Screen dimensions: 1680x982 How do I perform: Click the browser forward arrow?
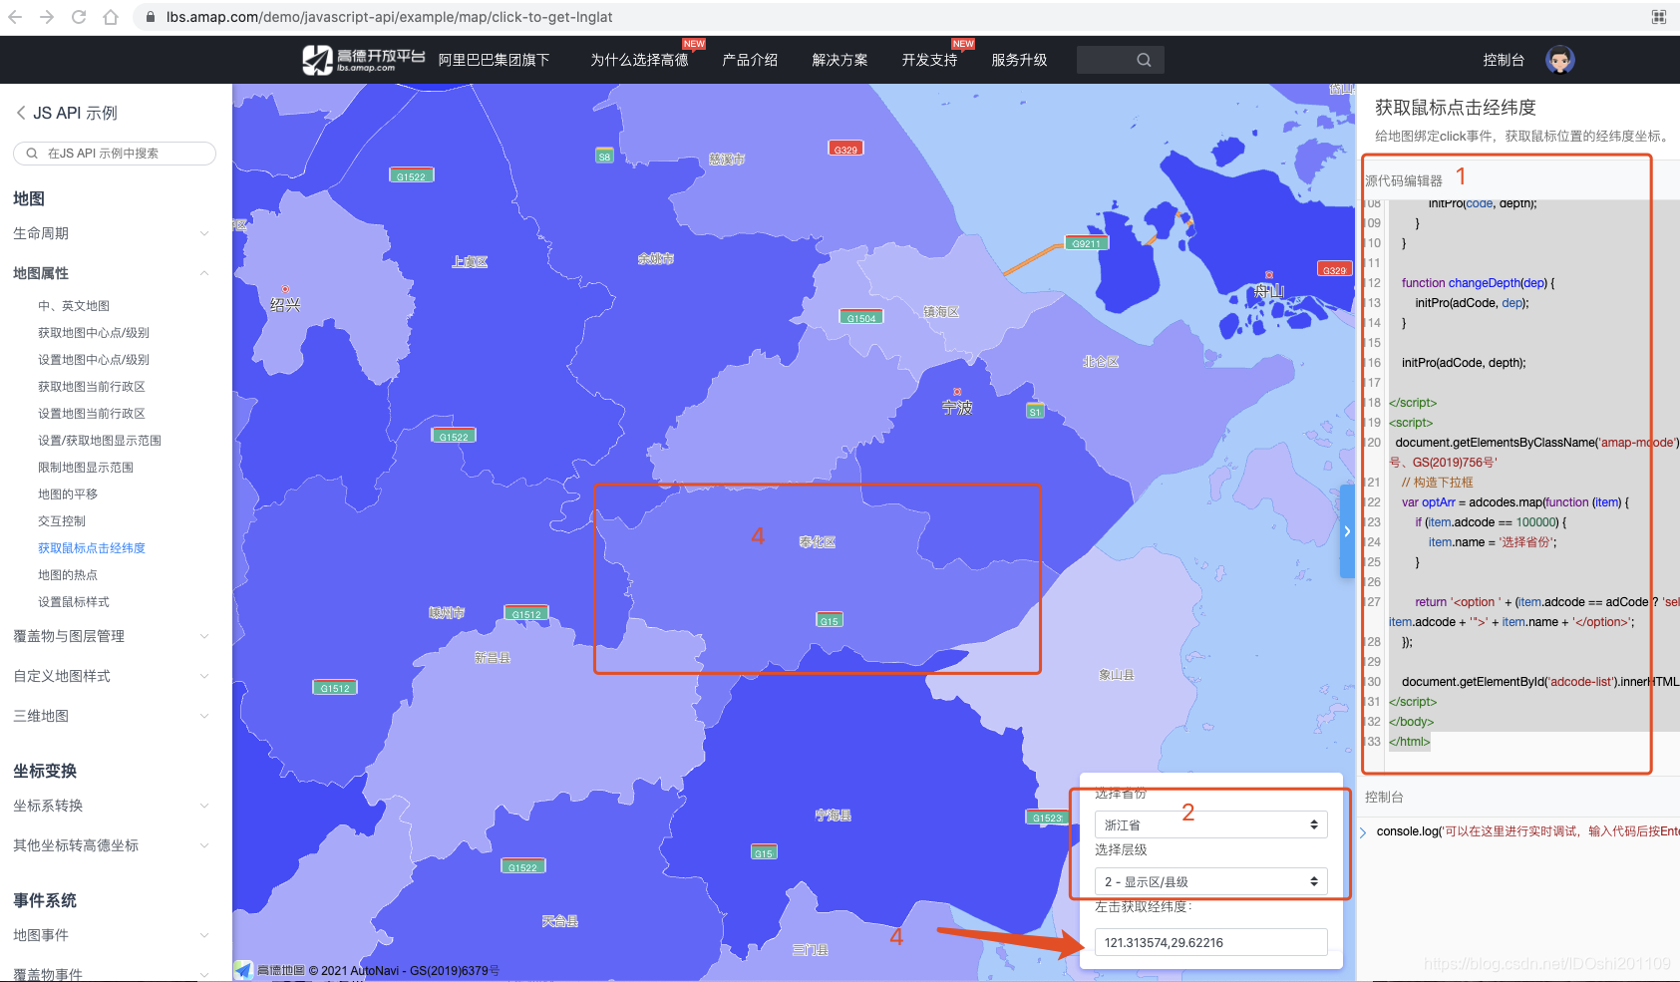47,17
